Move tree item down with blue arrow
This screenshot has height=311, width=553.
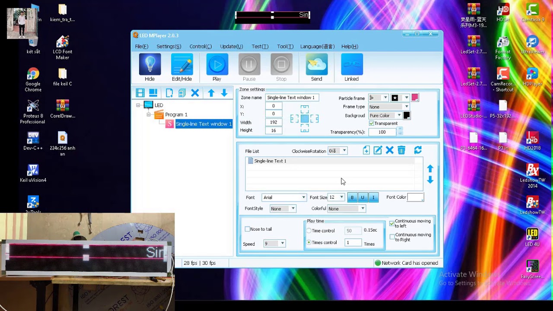[x=224, y=93]
